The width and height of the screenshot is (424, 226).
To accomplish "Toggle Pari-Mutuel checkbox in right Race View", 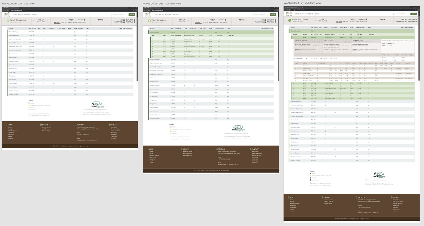I will point(406,21).
